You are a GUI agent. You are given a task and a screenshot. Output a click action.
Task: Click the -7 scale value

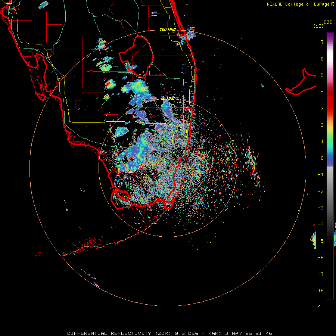321,274
